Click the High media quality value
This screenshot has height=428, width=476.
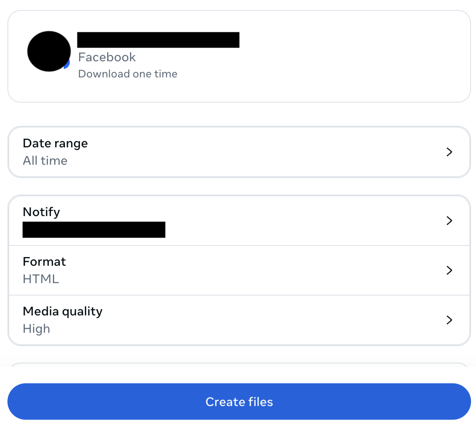36,329
